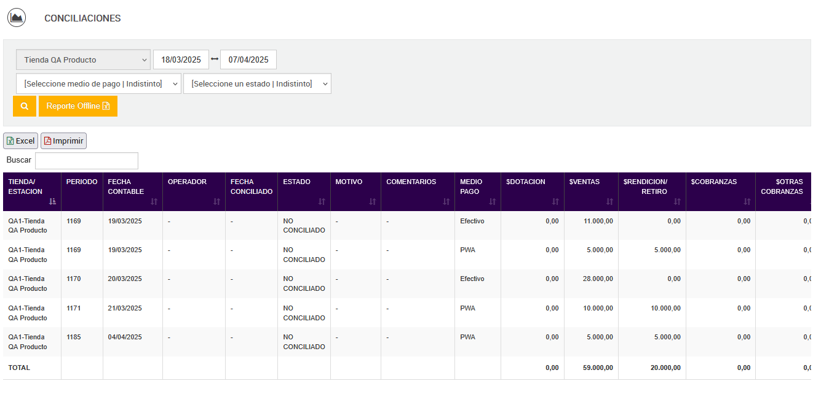This screenshot has width=813, height=397.
Task: Sort table by Fecha Contable icon
Action: point(154,201)
